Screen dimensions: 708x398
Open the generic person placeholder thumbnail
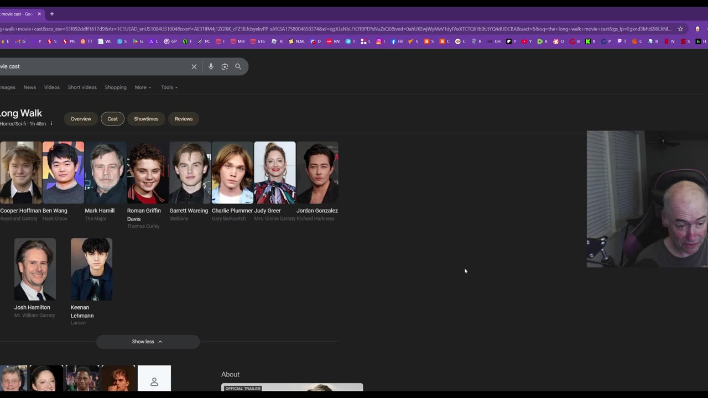(154, 378)
